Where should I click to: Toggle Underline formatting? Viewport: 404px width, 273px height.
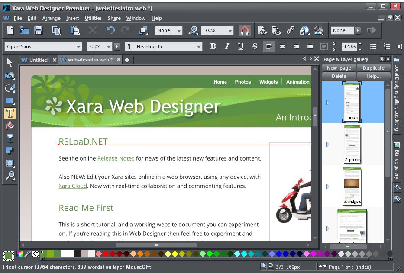point(241,46)
